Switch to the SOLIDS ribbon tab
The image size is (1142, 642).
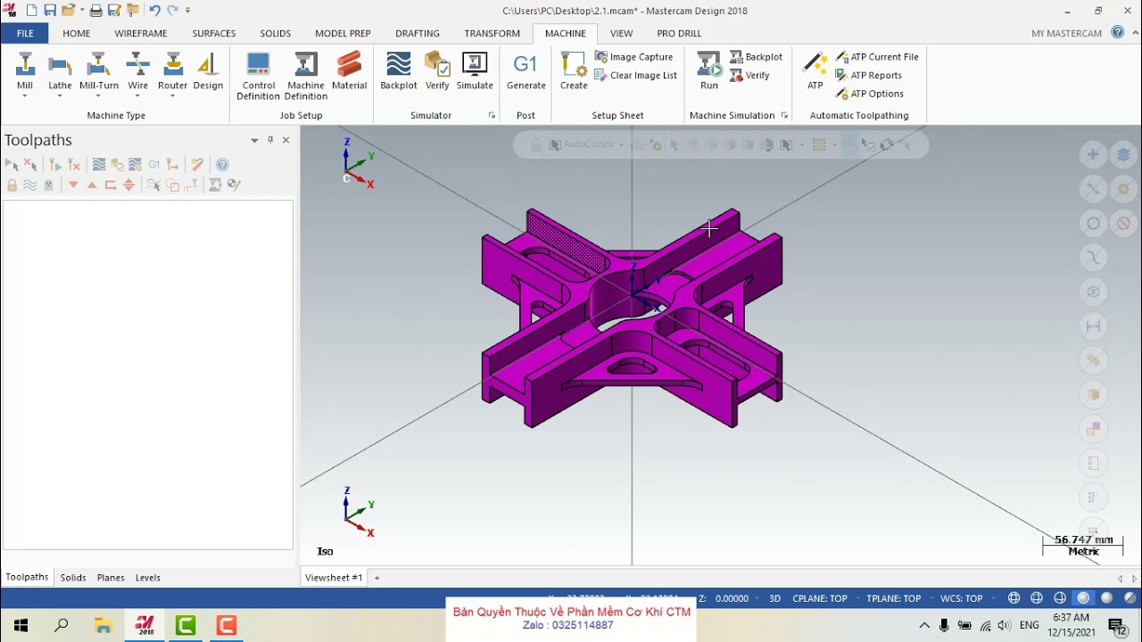276,34
